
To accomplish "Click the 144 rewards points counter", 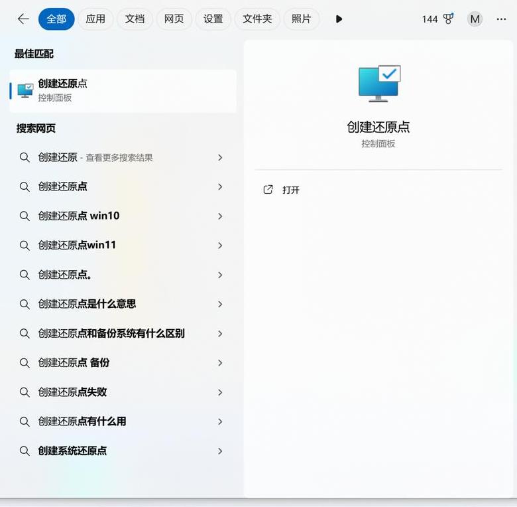I will click(430, 19).
